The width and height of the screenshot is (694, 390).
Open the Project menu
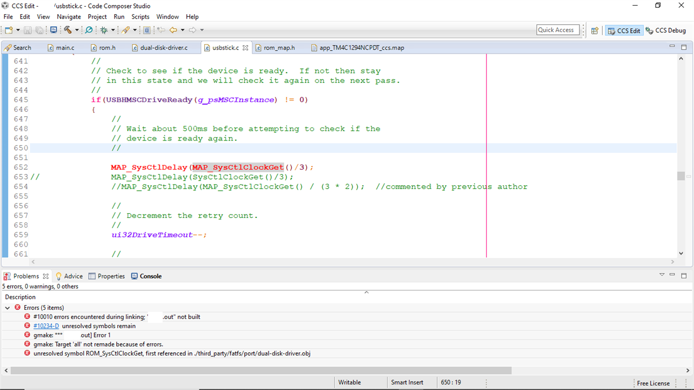point(97,17)
